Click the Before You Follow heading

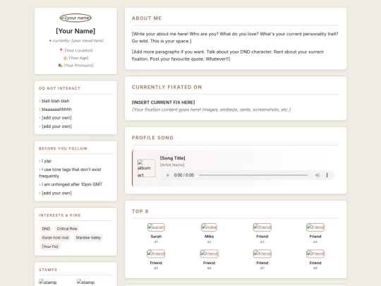tap(64, 148)
